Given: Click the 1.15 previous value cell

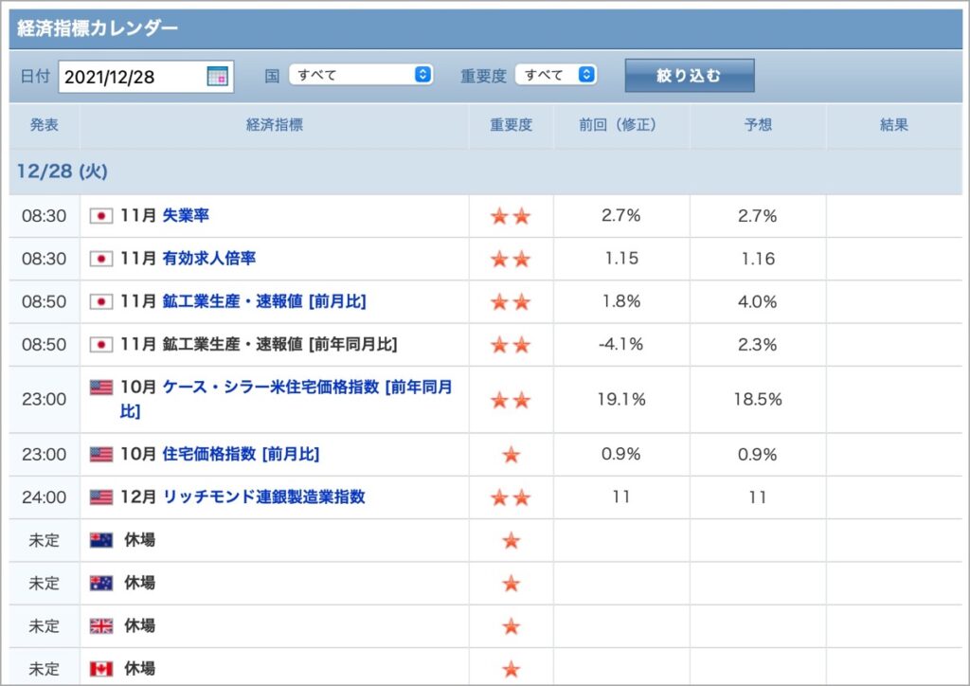Looking at the screenshot, I should [x=621, y=259].
